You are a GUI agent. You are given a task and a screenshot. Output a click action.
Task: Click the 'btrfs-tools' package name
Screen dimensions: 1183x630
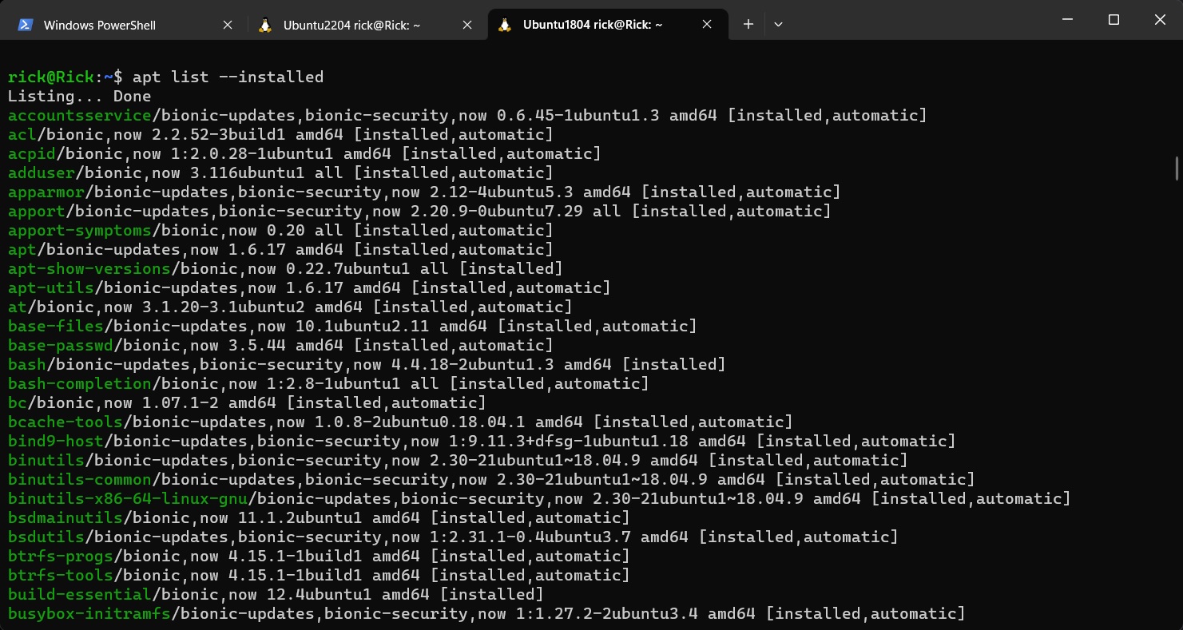click(x=61, y=576)
